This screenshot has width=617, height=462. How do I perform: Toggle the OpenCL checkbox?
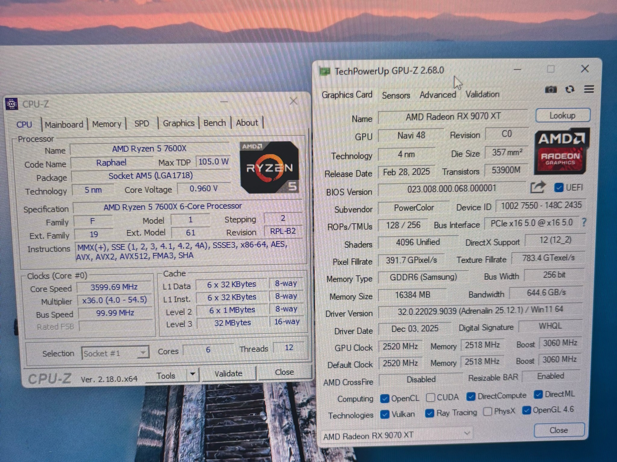(x=384, y=399)
